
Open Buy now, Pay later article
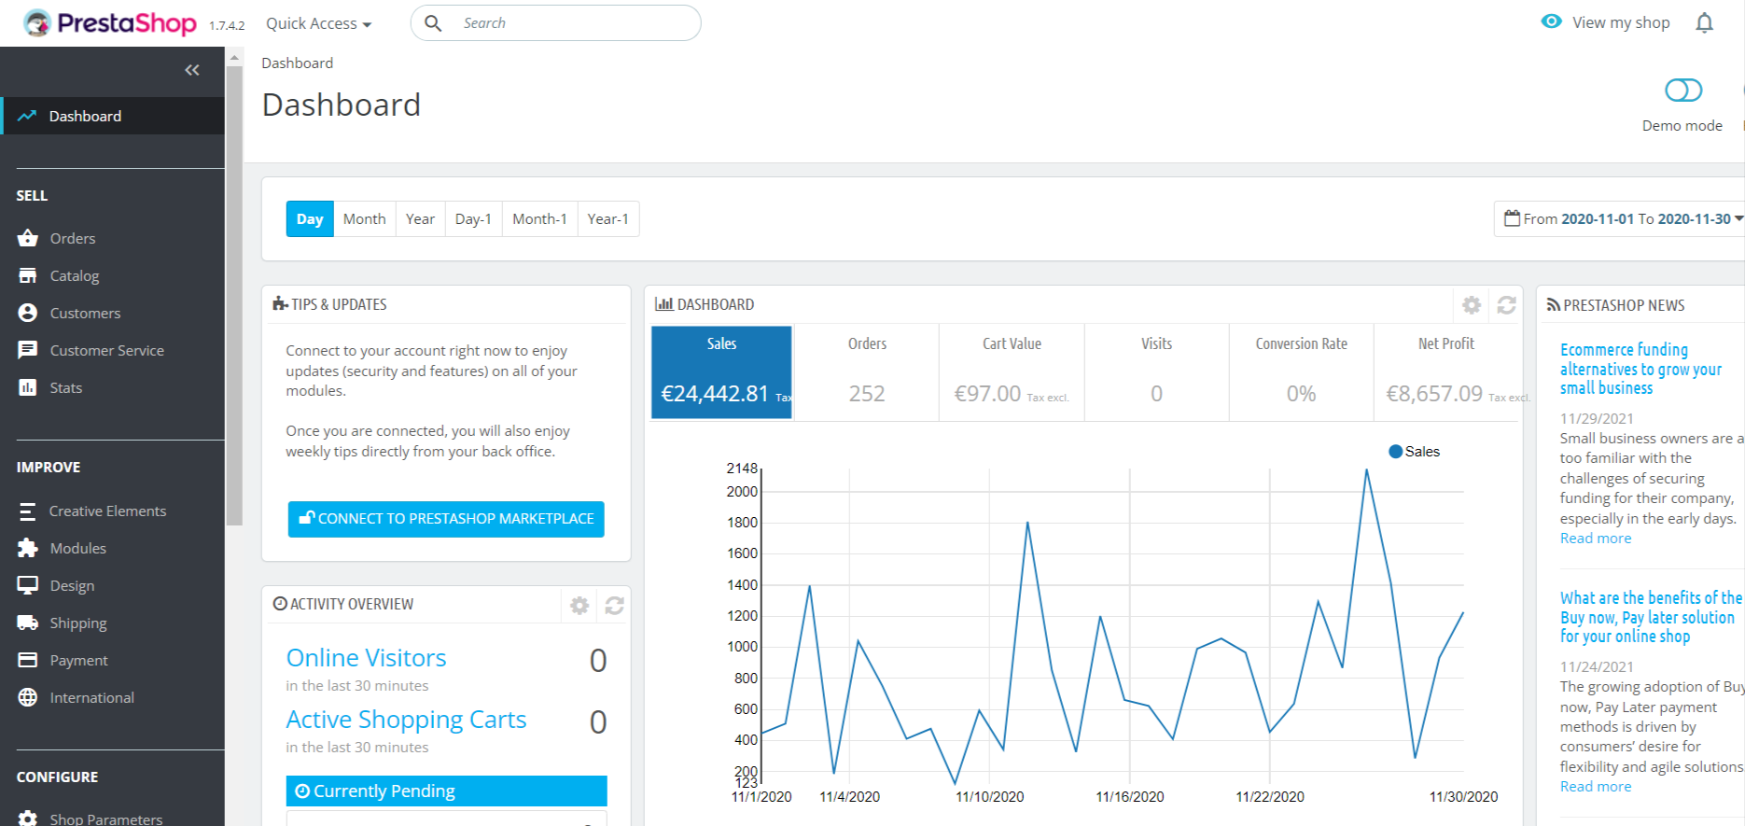[1651, 617]
